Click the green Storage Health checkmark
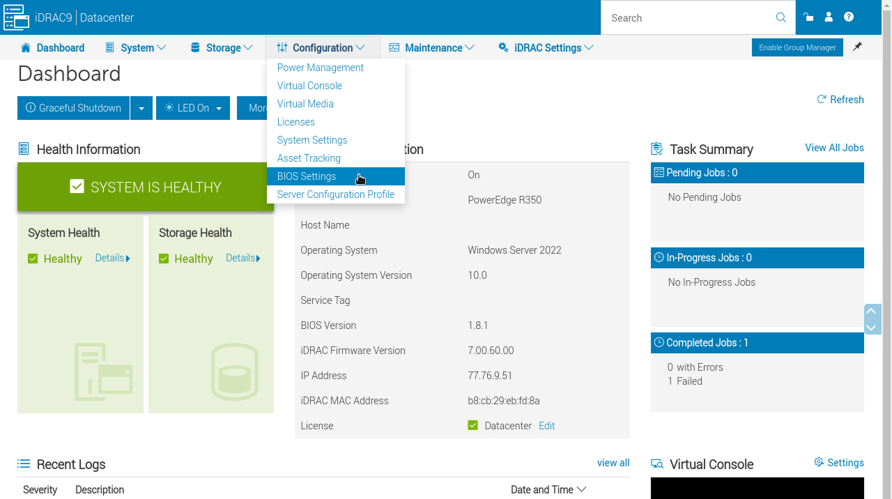This screenshot has height=499, width=892. (164, 259)
